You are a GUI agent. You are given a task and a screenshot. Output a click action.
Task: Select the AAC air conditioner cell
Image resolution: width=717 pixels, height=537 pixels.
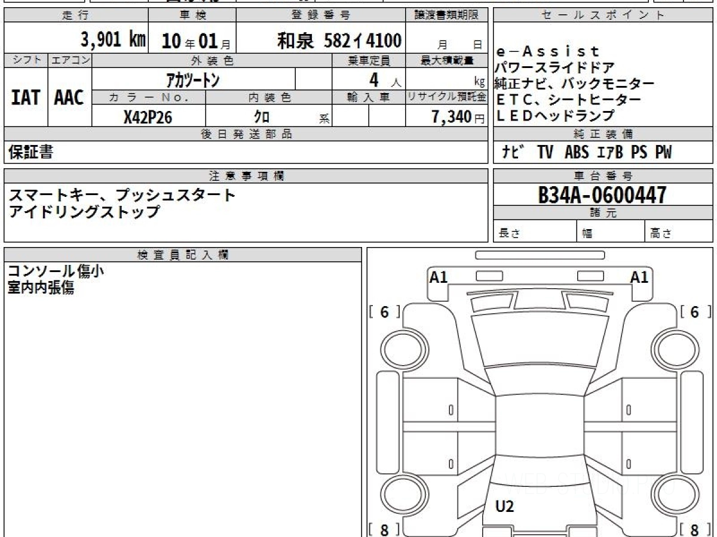point(69,97)
